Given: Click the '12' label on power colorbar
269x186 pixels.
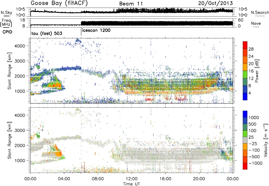Looking at the screenshot, I should point(251,79).
